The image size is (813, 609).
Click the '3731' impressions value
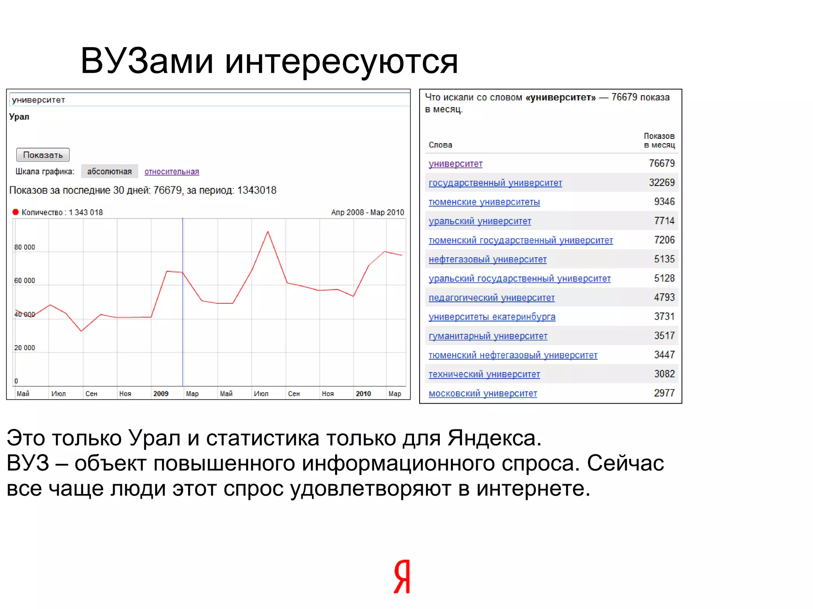coord(665,316)
